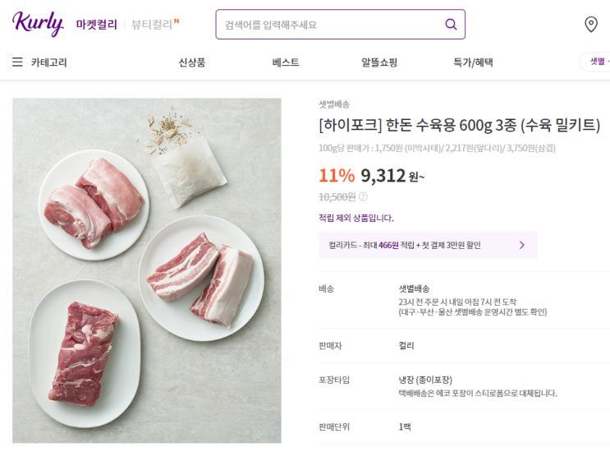Click the price info question mark icon

[x=364, y=197]
